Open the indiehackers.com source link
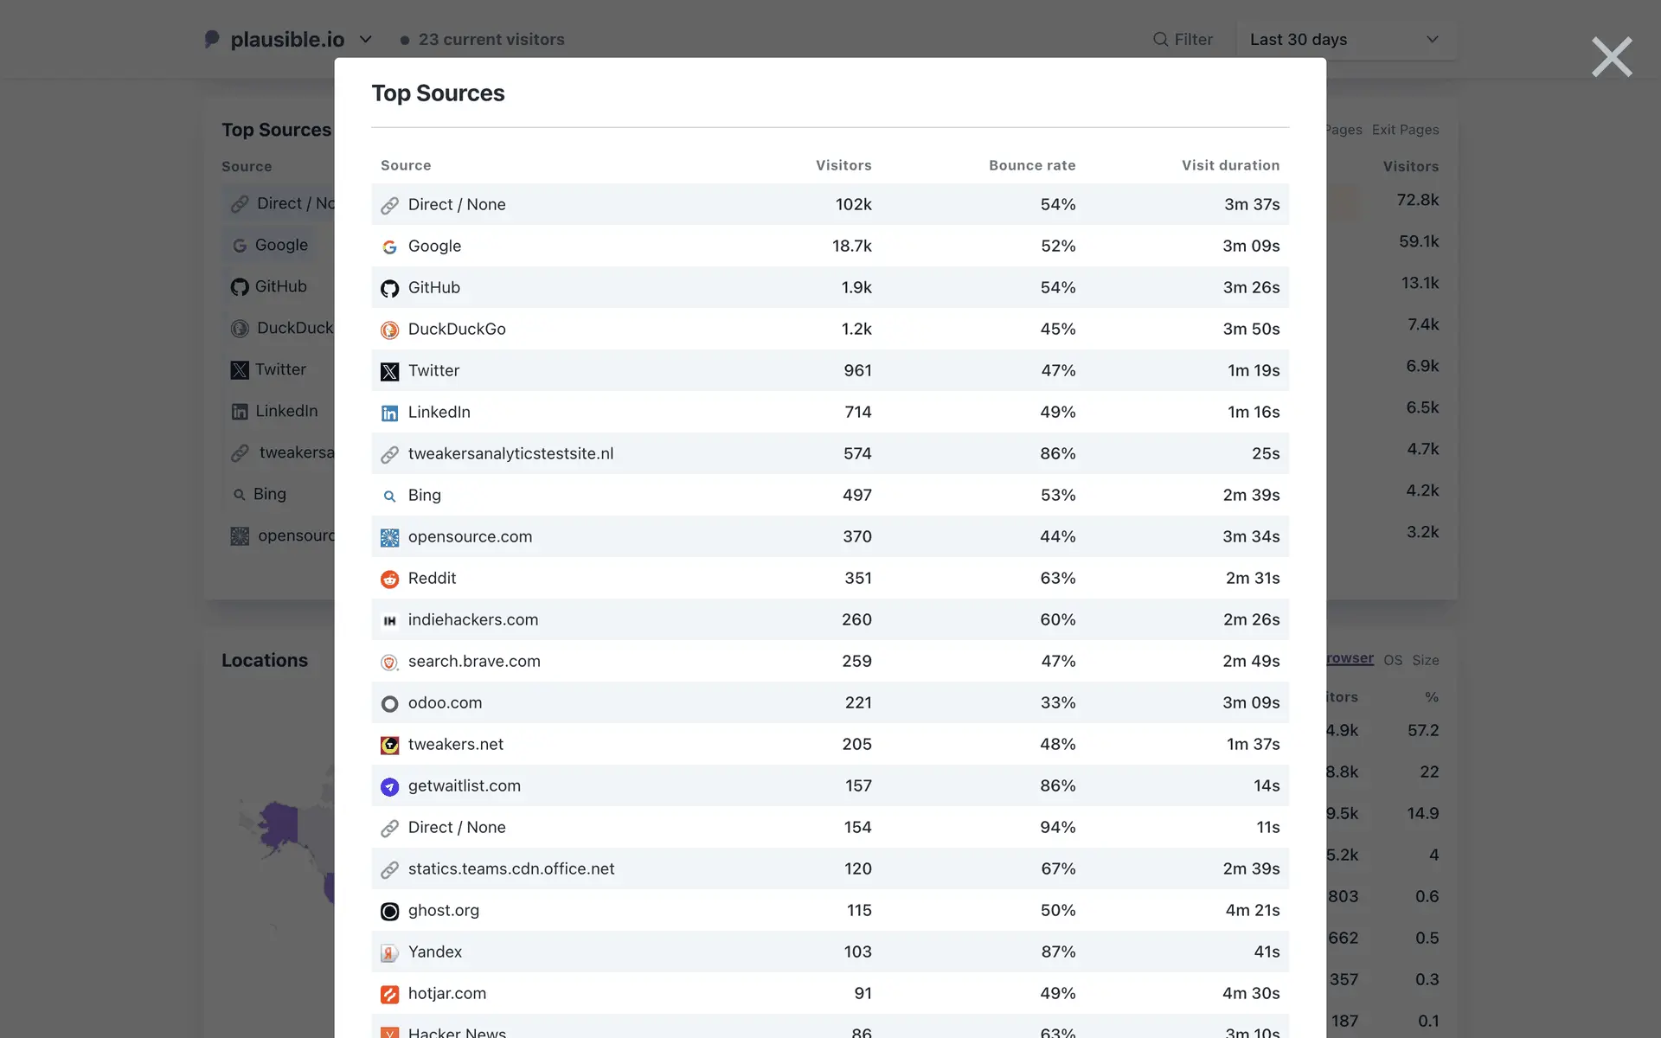Viewport: 1661px width, 1038px height. point(472,619)
